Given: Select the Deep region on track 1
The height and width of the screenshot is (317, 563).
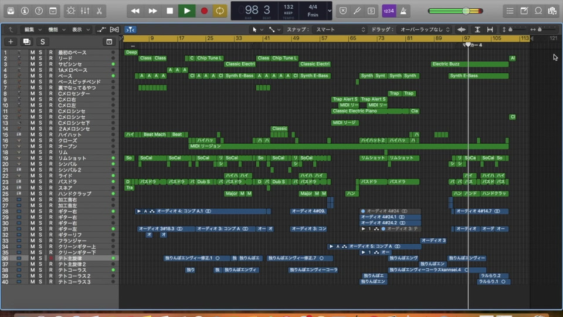Looking at the screenshot, I should click(x=131, y=52).
